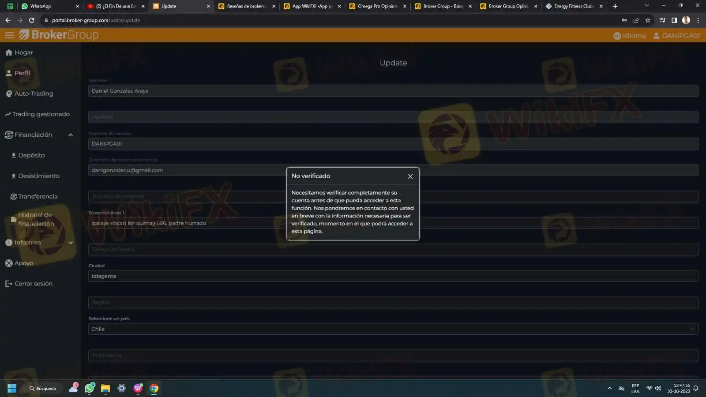Image resolution: width=706 pixels, height=397 pixels.
Task: Collapse the Financiación submenu
Action: 71,135
